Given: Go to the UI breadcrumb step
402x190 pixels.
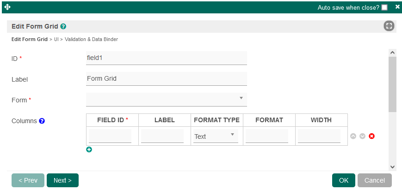Looking at the screenshot, I should (x=56, y=40).
